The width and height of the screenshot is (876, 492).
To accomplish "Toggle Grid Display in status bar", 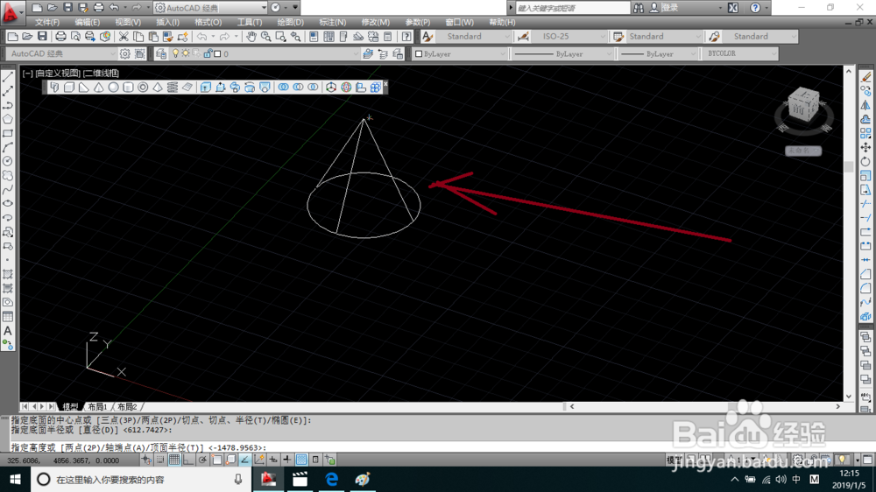I will click(174, 460).
